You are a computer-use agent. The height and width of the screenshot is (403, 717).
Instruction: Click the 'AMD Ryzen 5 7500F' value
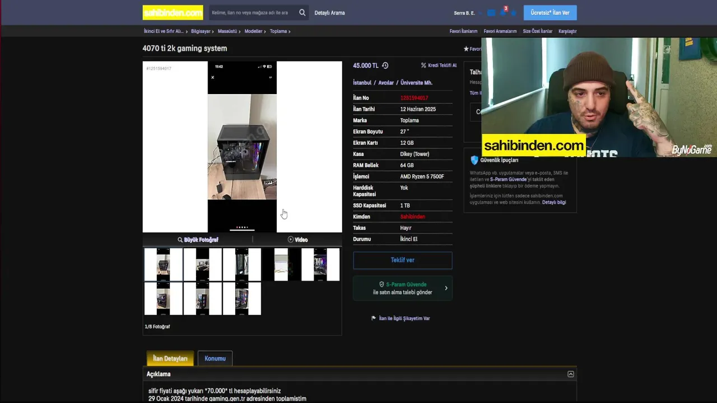(422, 176)
